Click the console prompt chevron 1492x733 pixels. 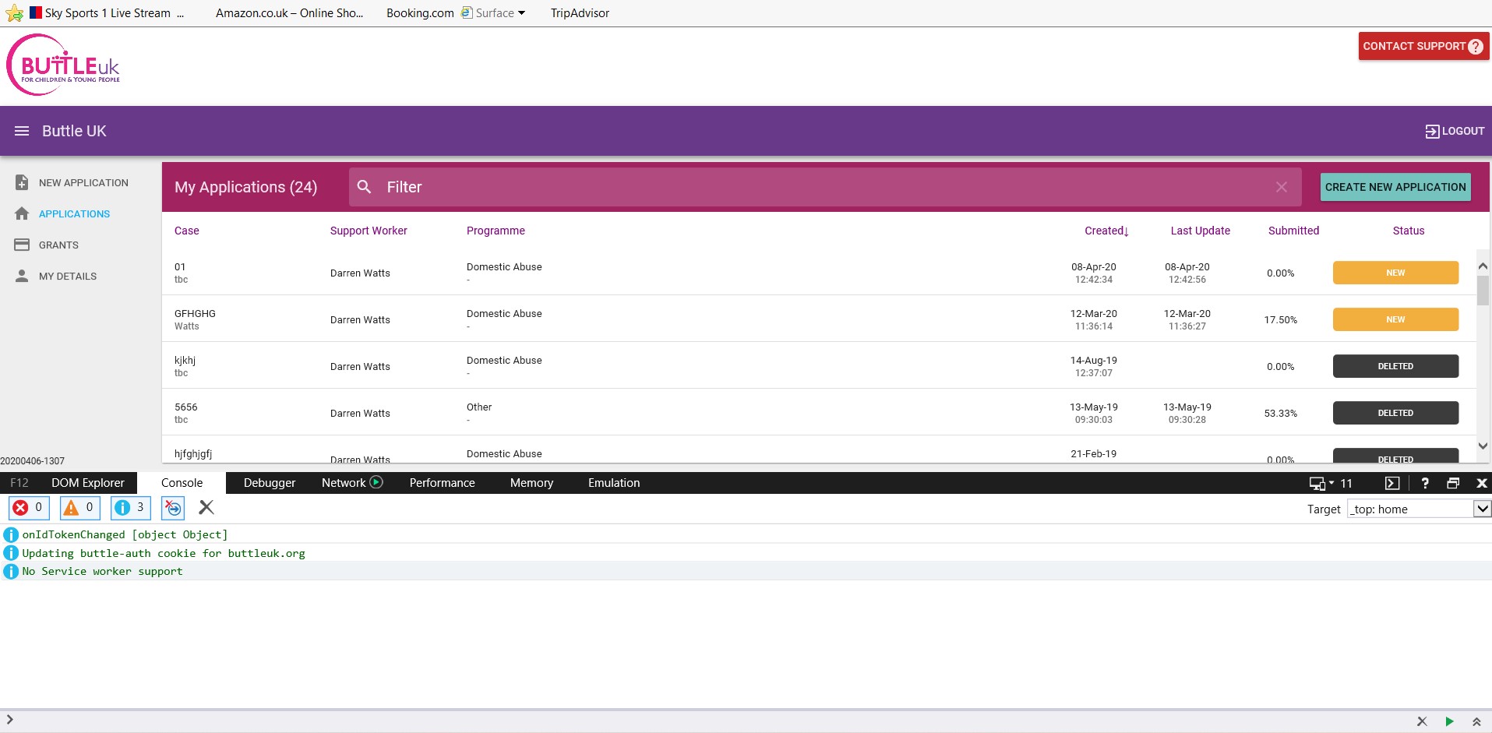click(x=9, y=720)
